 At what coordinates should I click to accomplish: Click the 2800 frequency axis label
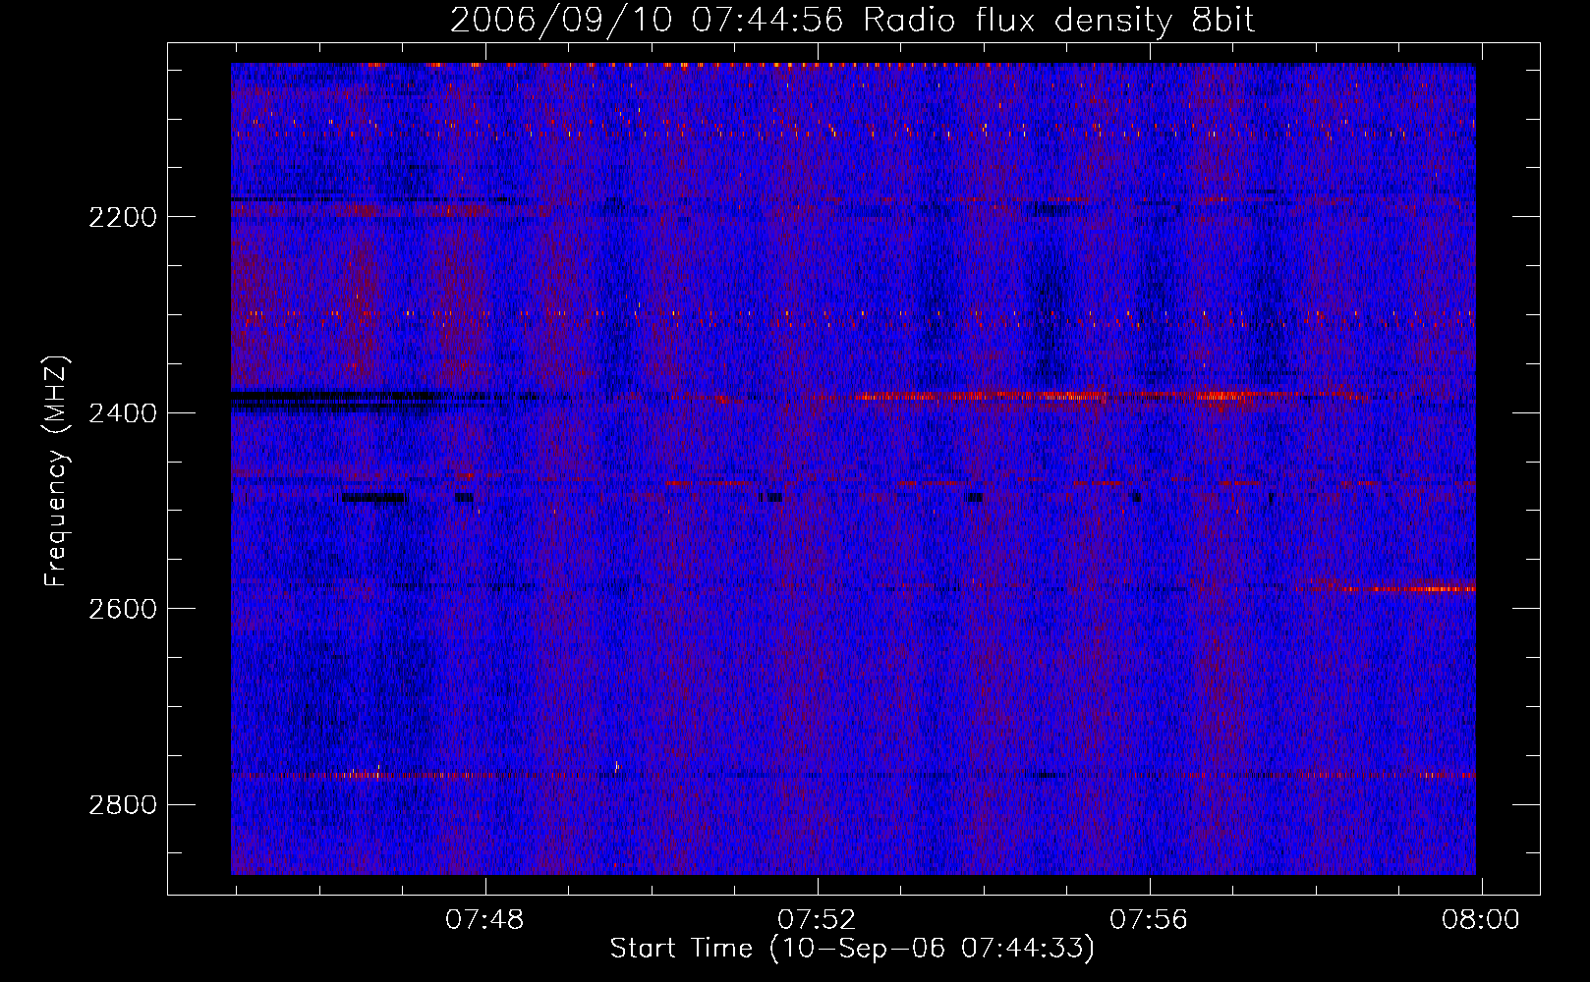(123, 805)
